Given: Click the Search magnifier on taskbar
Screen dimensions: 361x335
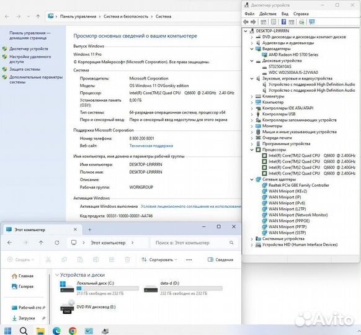Looking at the screenshot, I should [24, 331].
